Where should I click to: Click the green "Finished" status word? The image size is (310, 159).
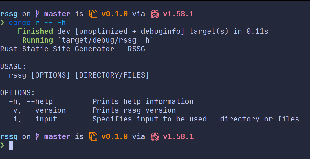point(36,32)
